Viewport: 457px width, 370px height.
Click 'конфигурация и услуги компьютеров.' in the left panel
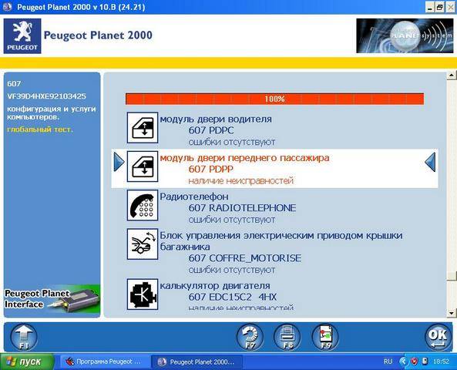point(52,113)
